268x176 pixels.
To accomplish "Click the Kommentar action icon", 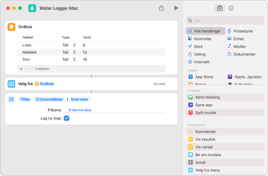I will 190,132.
